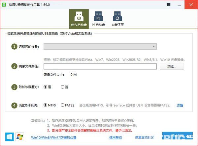
Task: Minimize the window
Action: (x=179, y=5)
